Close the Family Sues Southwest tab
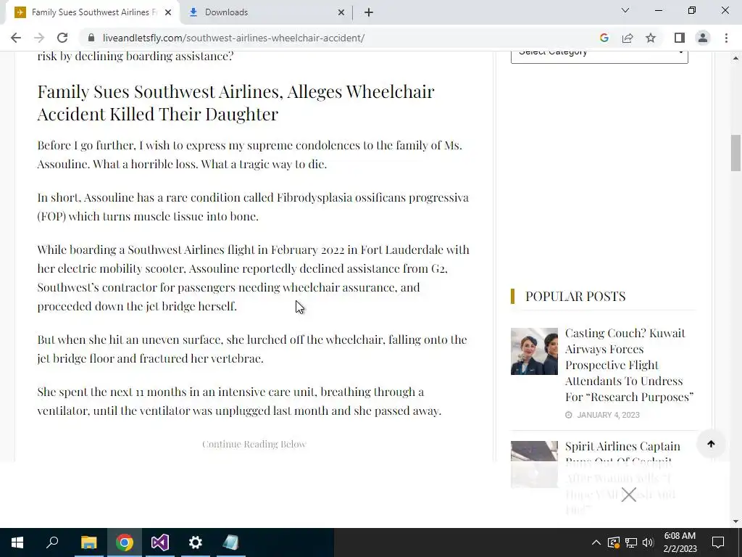 168,12
